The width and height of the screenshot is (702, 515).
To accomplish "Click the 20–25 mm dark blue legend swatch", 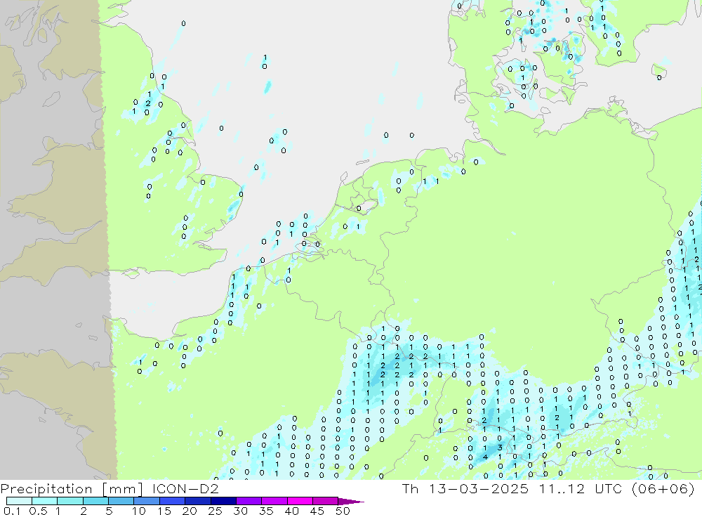I will pos(198,501).
